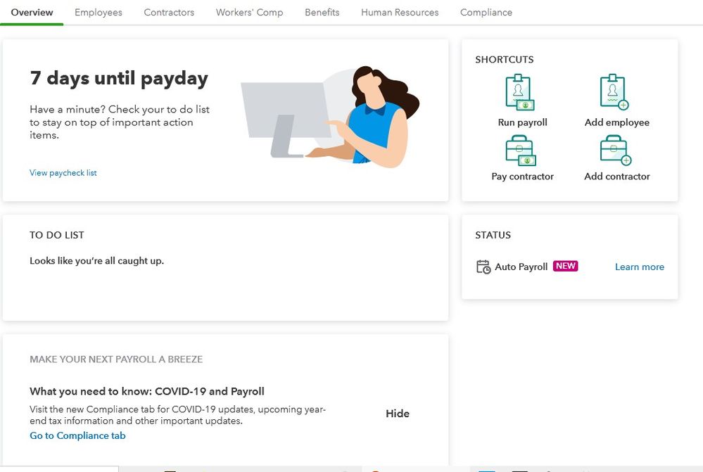Click the Auto Payroll status text
703x472 pixels.
[521, 267]
